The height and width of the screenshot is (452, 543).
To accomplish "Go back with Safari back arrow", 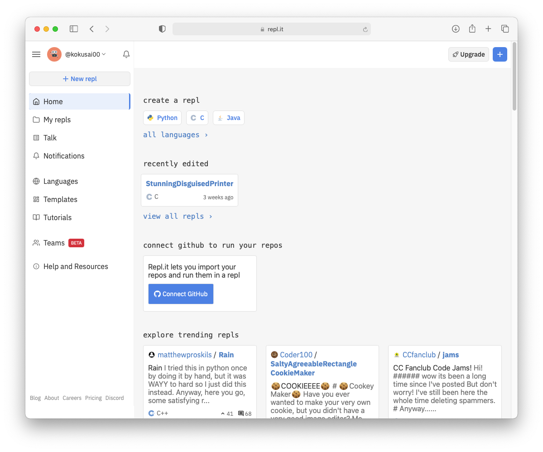I will click(92, 29).
